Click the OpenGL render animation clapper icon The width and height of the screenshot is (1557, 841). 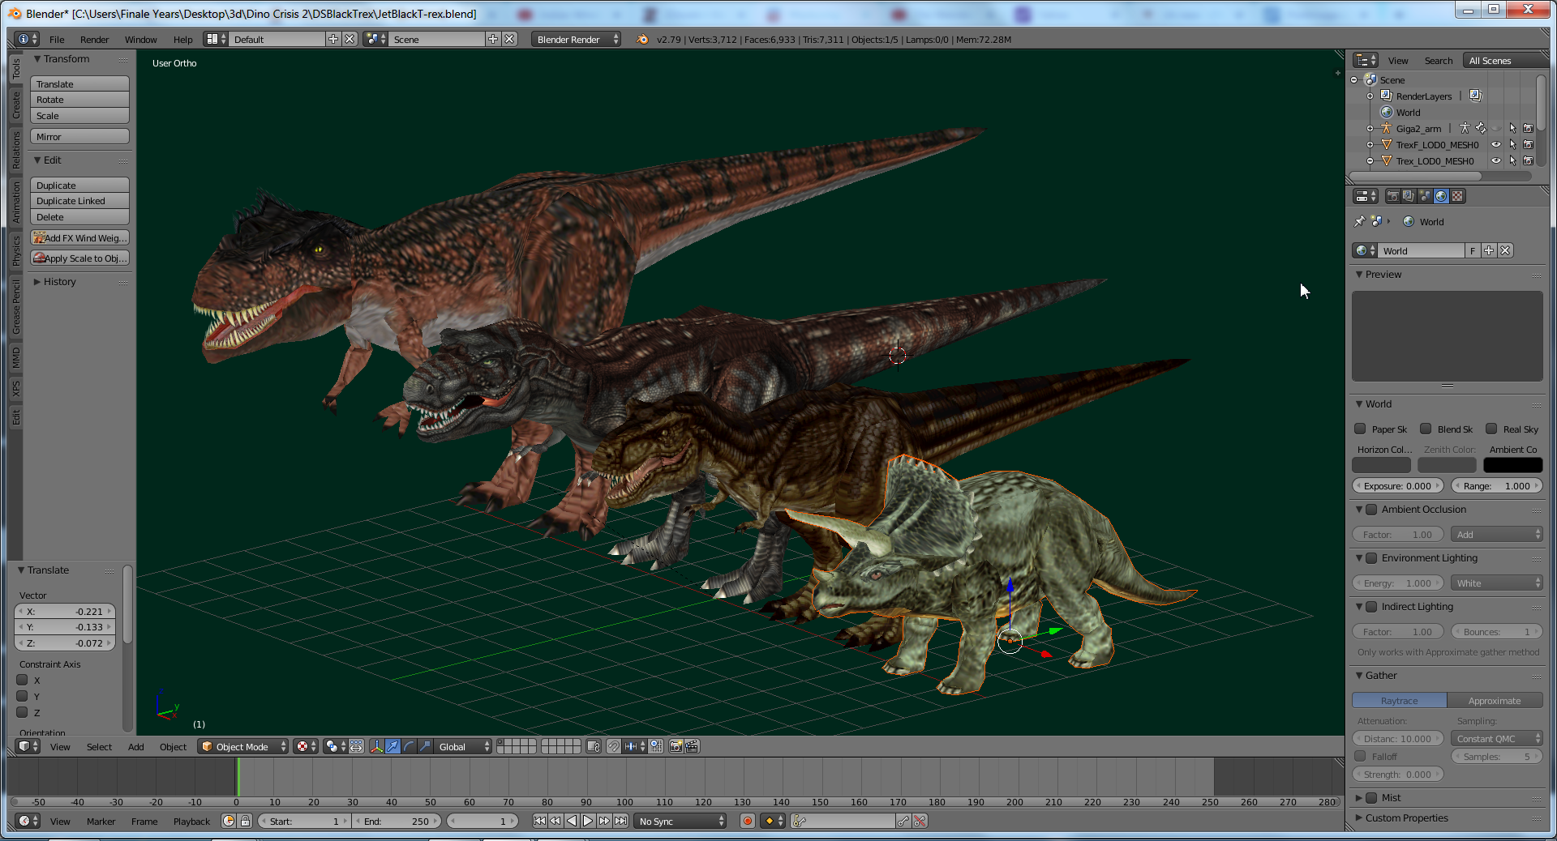[692, 746]
